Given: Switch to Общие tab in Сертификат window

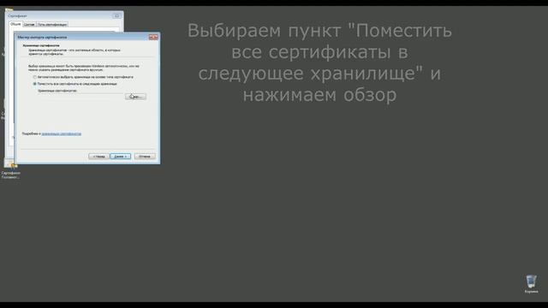Looking at the screenshot, I should [15, 24].
